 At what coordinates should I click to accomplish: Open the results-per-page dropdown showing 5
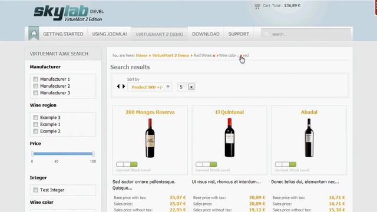click(186, 87)
